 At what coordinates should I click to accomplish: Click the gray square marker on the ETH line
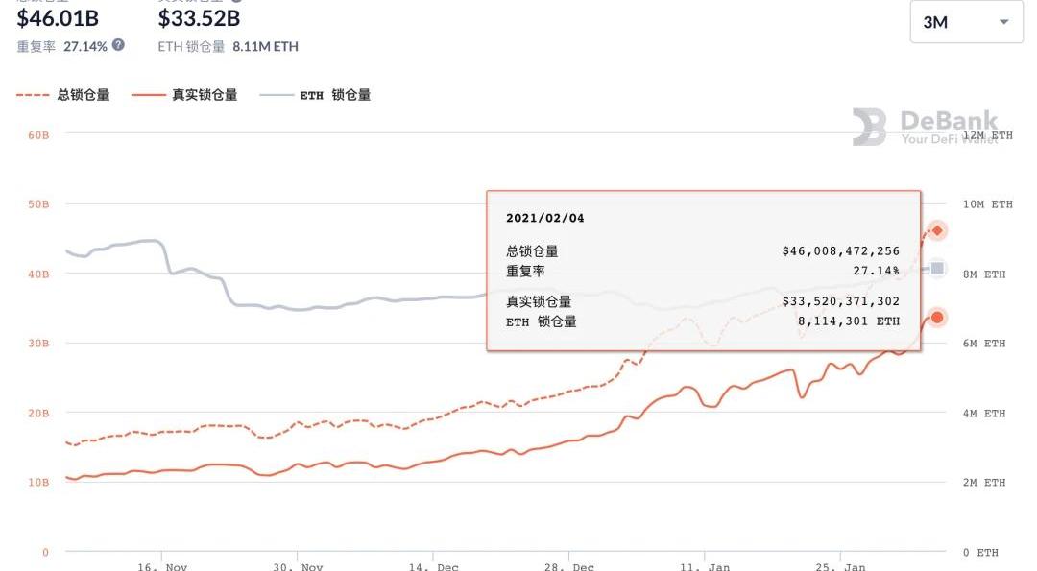tap(937, 269)
